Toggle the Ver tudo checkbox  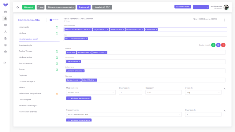click(x=51, y=20)
